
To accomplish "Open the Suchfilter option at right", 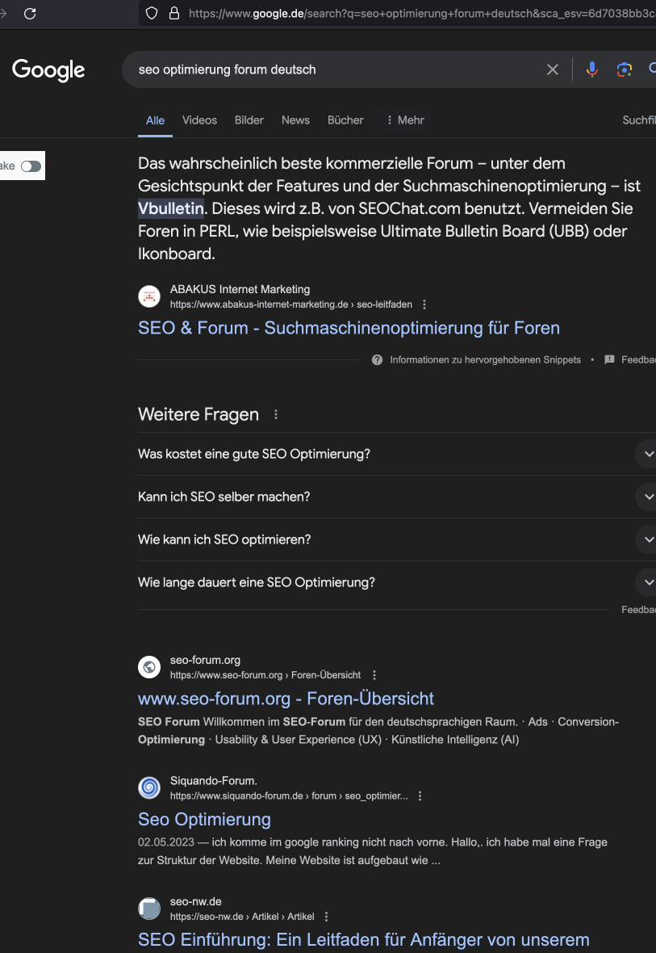I will coord(639,120).
